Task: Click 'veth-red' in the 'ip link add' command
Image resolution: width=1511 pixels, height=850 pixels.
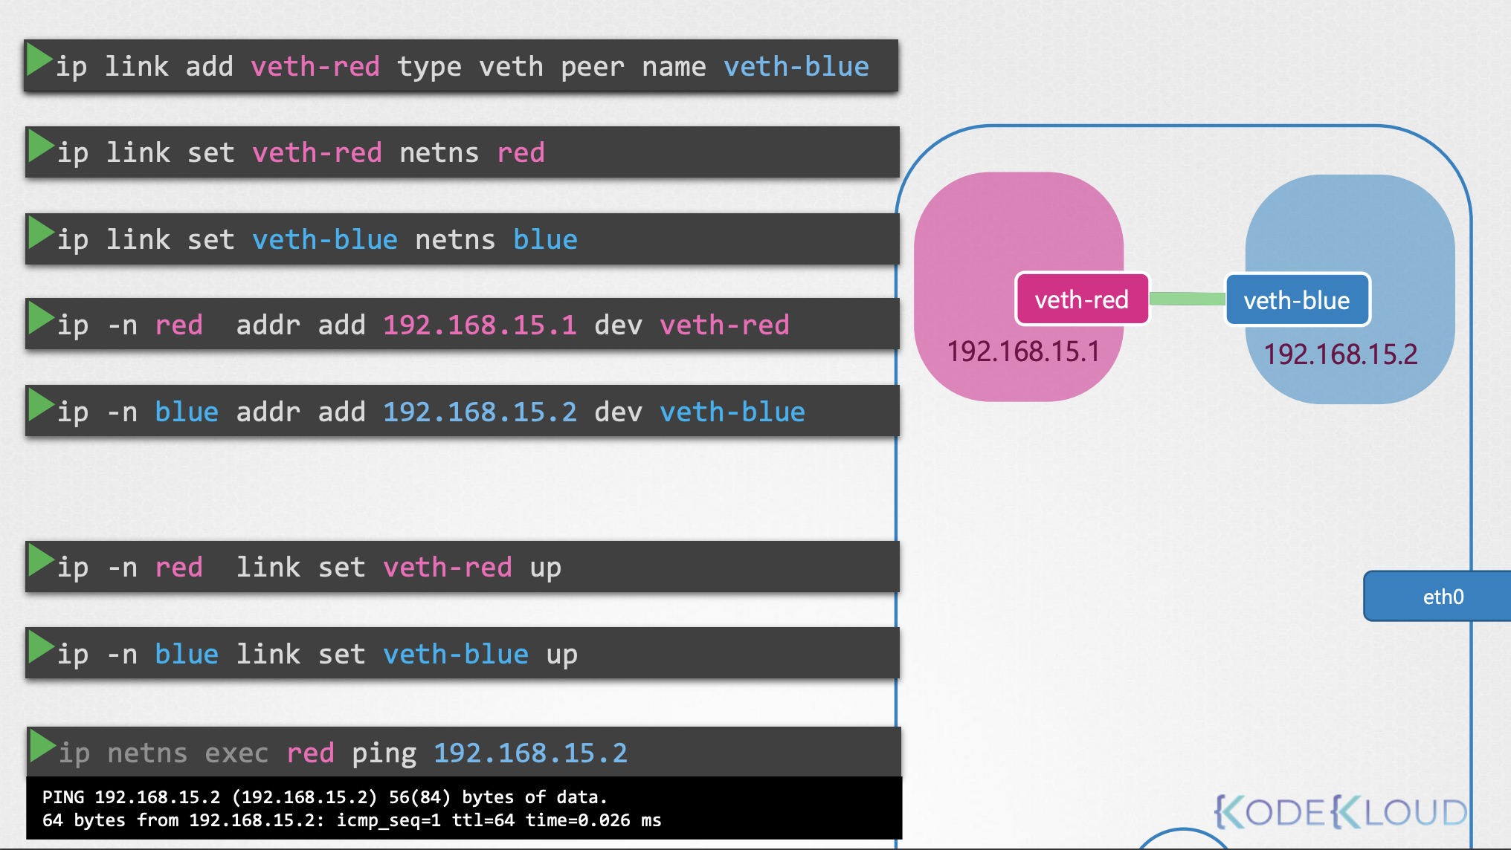Action: coord(315,67)
